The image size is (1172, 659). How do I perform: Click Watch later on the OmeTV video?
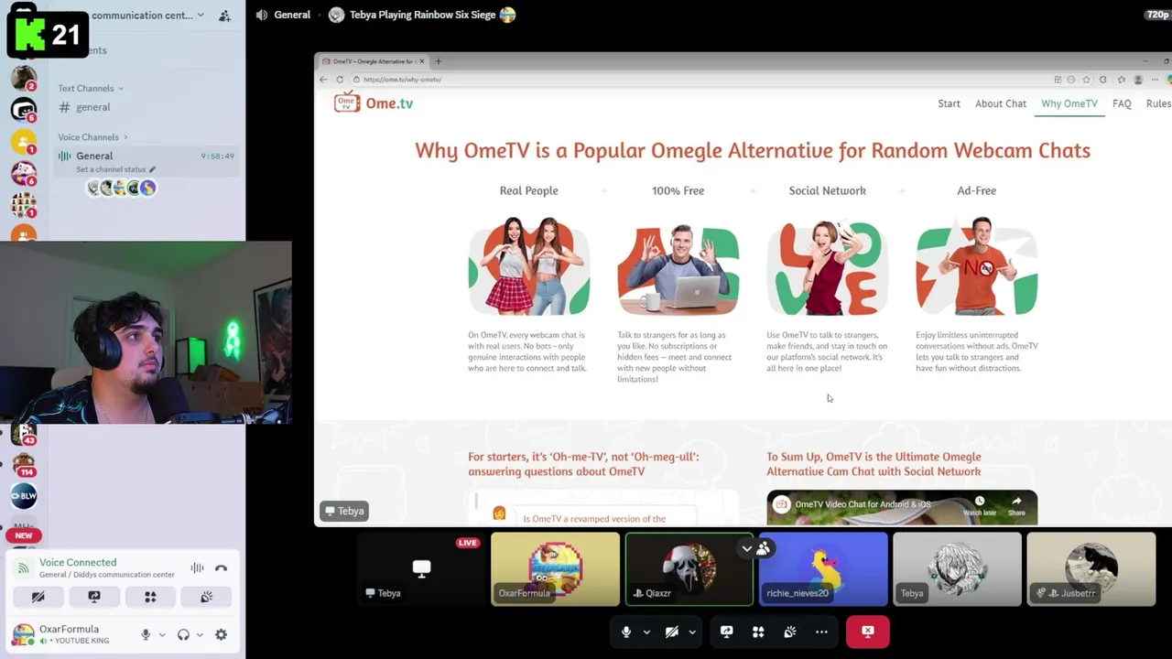(x=980, y=506)
